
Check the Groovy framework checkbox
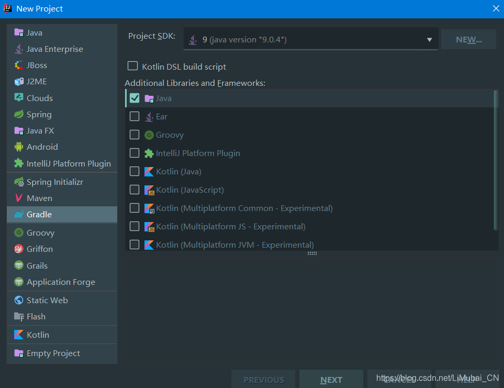pyautogui.click(x=135, y=135)
